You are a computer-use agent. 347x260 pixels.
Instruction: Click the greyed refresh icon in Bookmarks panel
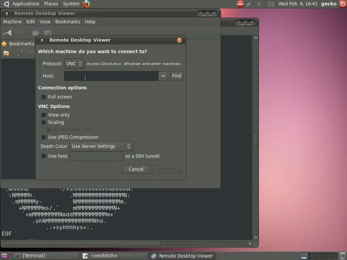[x=30, y=53]
